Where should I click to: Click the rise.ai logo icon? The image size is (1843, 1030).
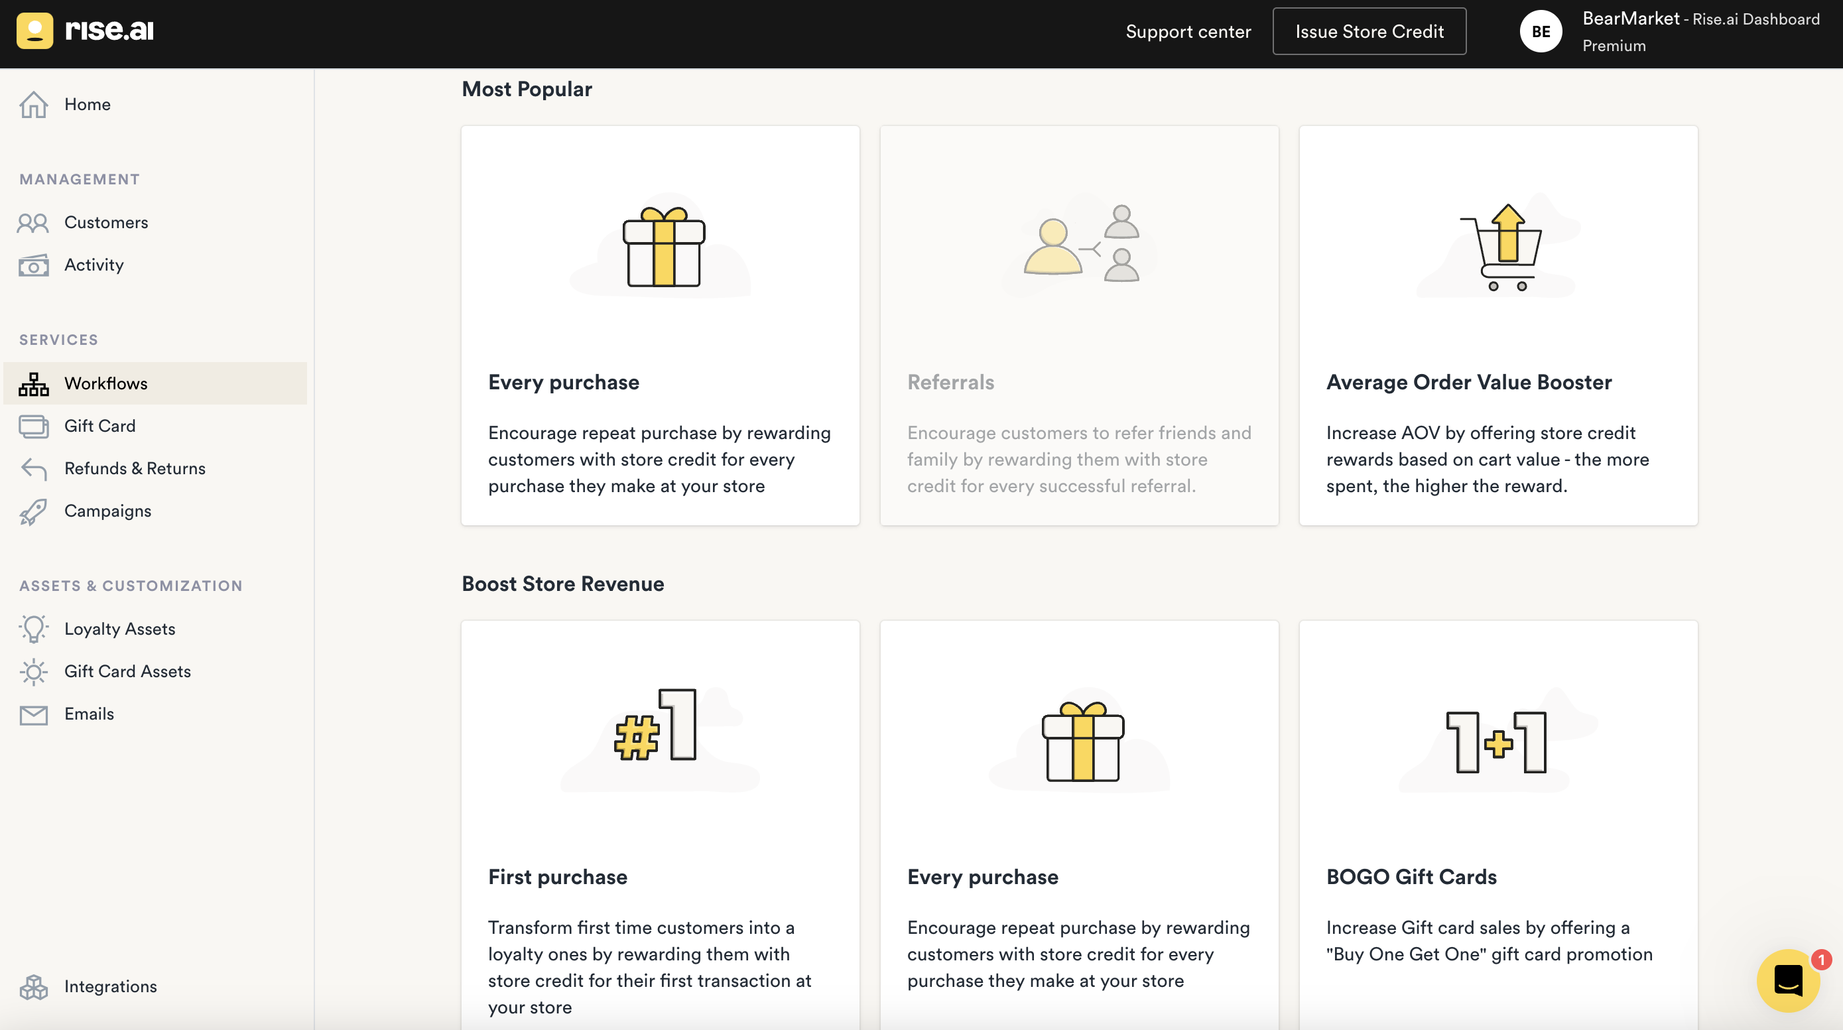point(34,31)
